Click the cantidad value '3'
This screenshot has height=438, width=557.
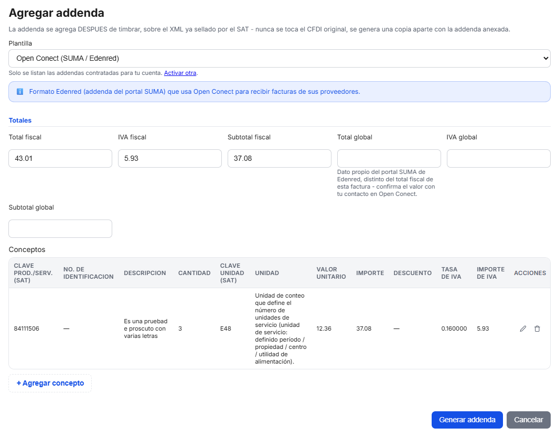coord(180,328)
